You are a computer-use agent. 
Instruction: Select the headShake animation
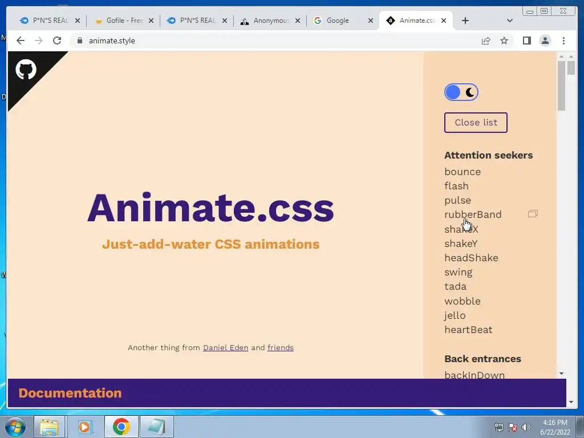coord(471,258)
